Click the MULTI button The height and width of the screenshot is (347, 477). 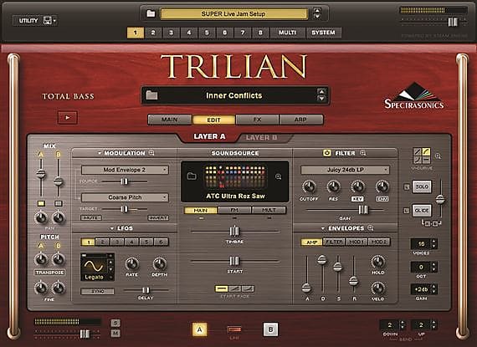coord(287,33)
